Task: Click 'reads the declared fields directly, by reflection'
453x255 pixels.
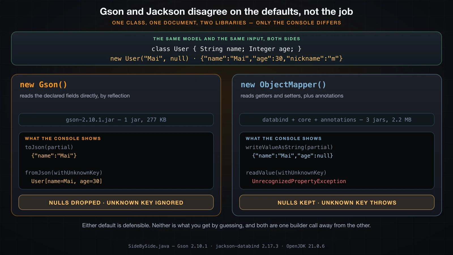Action: [75, 96]
